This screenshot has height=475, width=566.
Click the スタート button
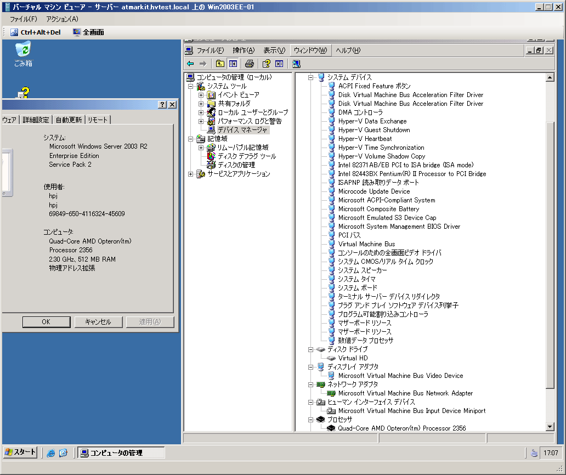pyautogui.click(x=21, y=453)
